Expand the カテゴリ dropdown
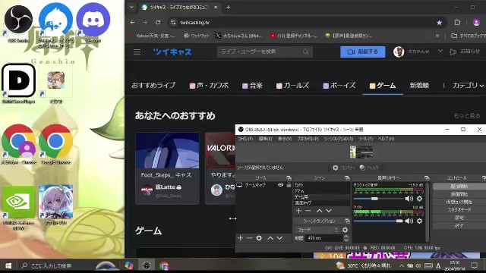This screenshot has width=486, height=273. [468, 86]
